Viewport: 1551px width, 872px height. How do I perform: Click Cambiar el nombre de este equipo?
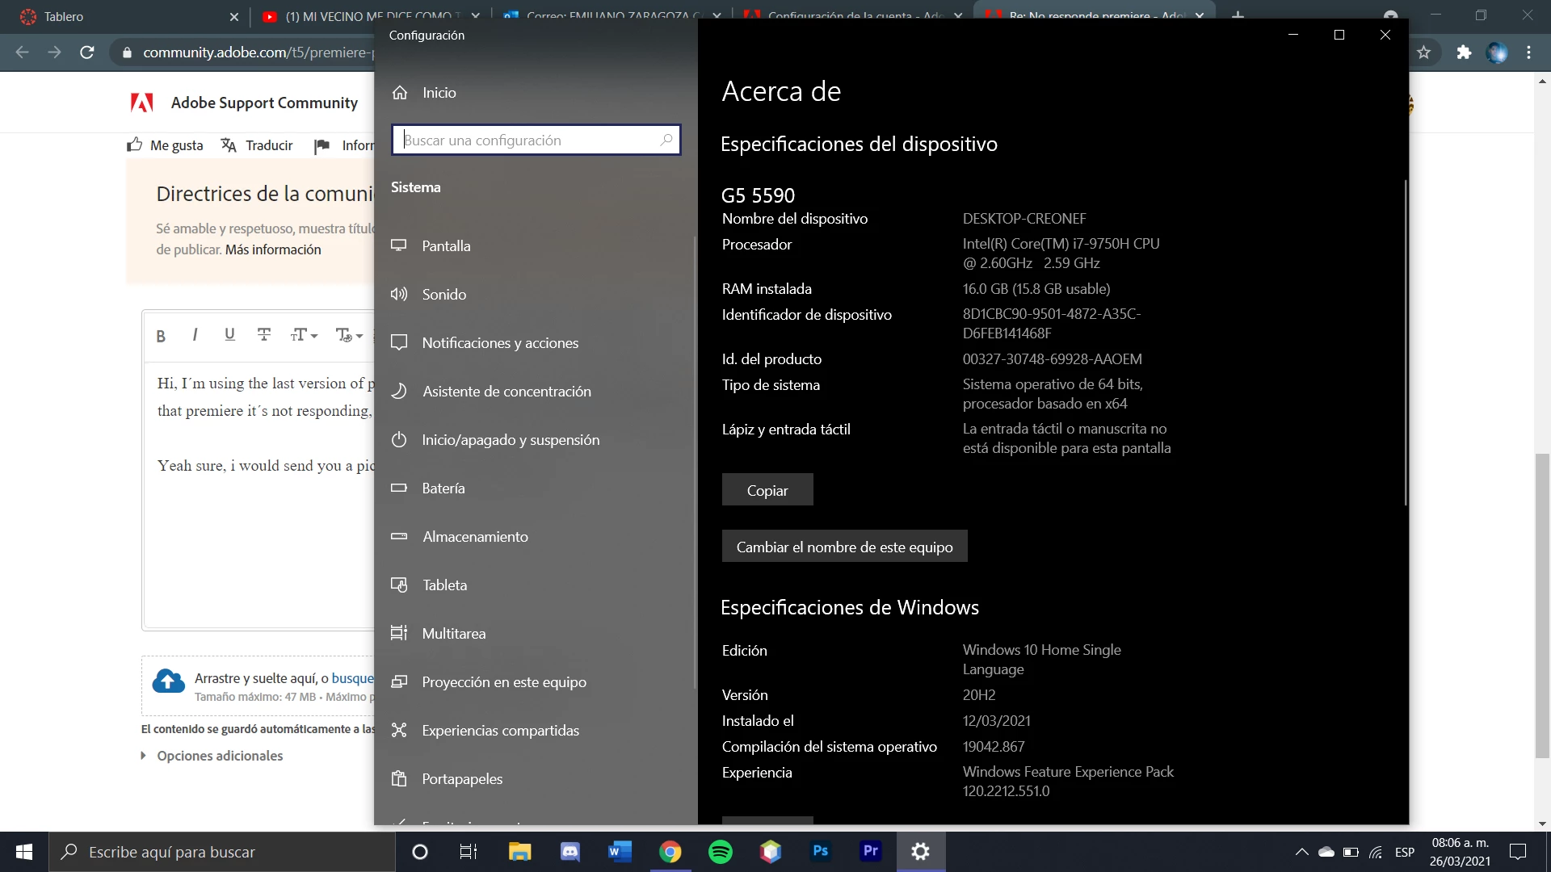[x=844, y=547]
